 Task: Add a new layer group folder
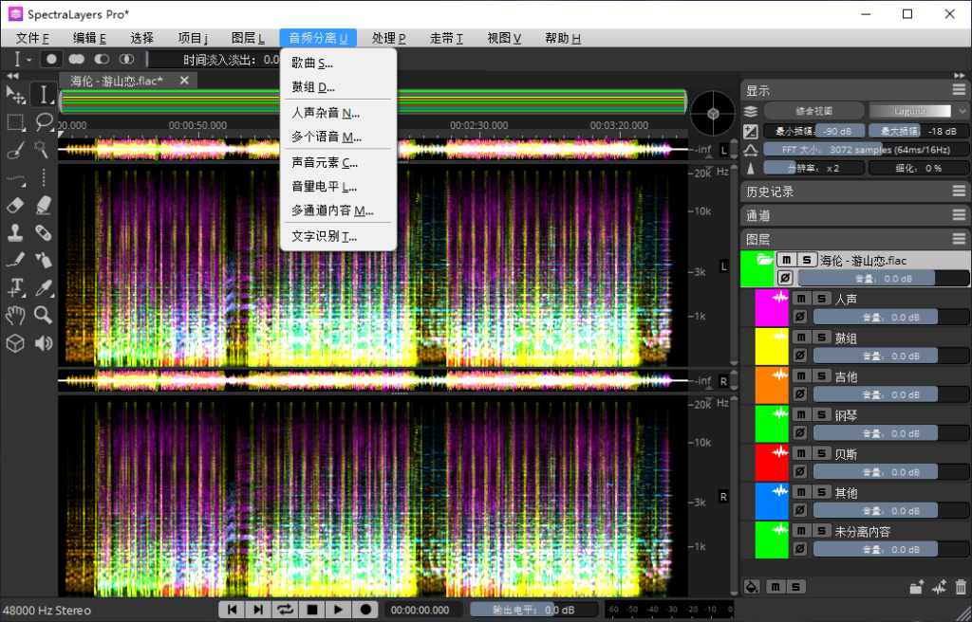point(917,587)
